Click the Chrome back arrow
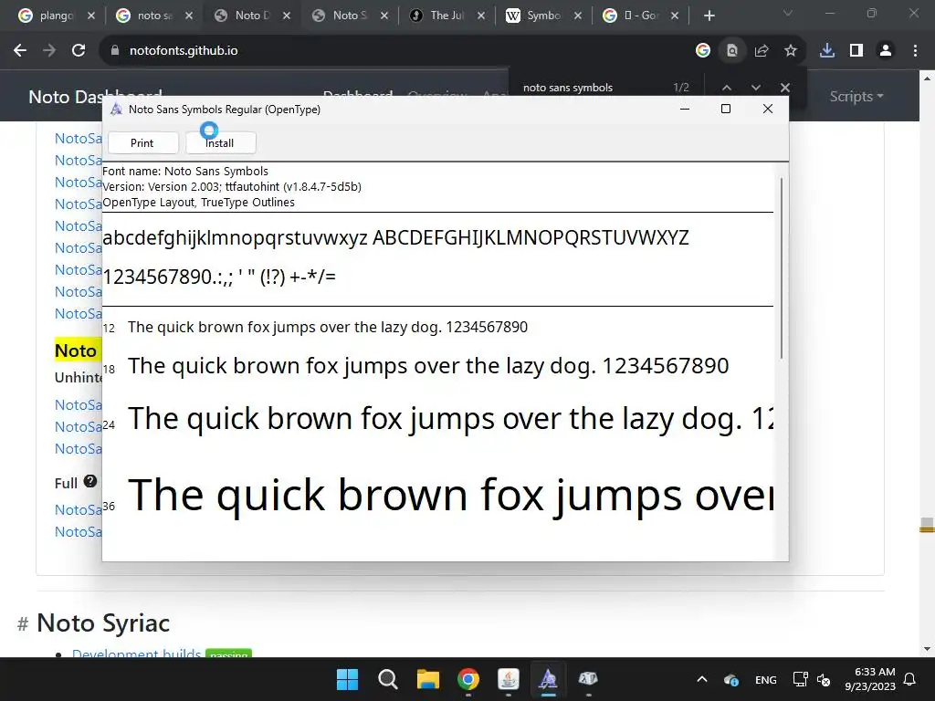Screen dimensions: 935x701 coord(20,51)
